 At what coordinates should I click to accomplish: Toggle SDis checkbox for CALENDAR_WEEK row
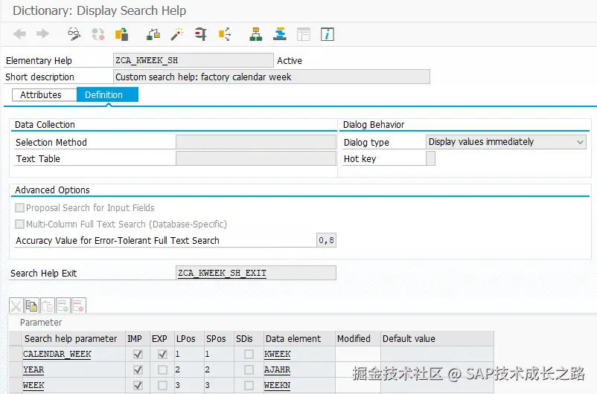click(249, 354)
